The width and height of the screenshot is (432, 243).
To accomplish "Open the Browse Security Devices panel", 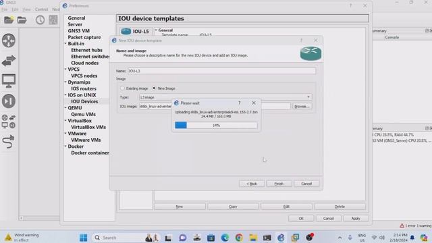I will [9, 101].
